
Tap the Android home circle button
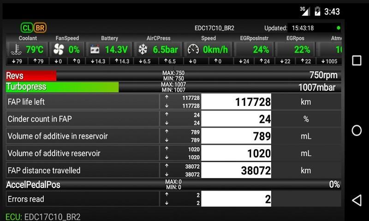pos(357,130)
